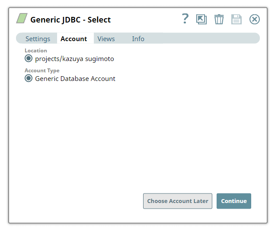Click the "Generic Database Account" text

(75, 79)
